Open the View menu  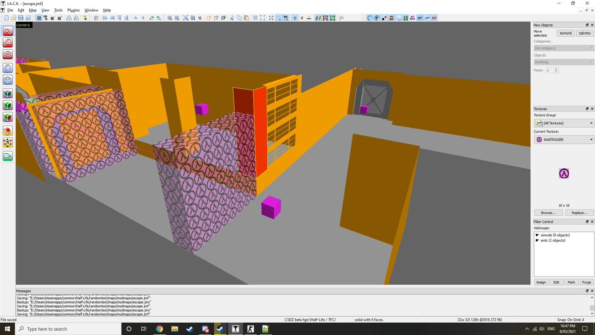point(45,10)
